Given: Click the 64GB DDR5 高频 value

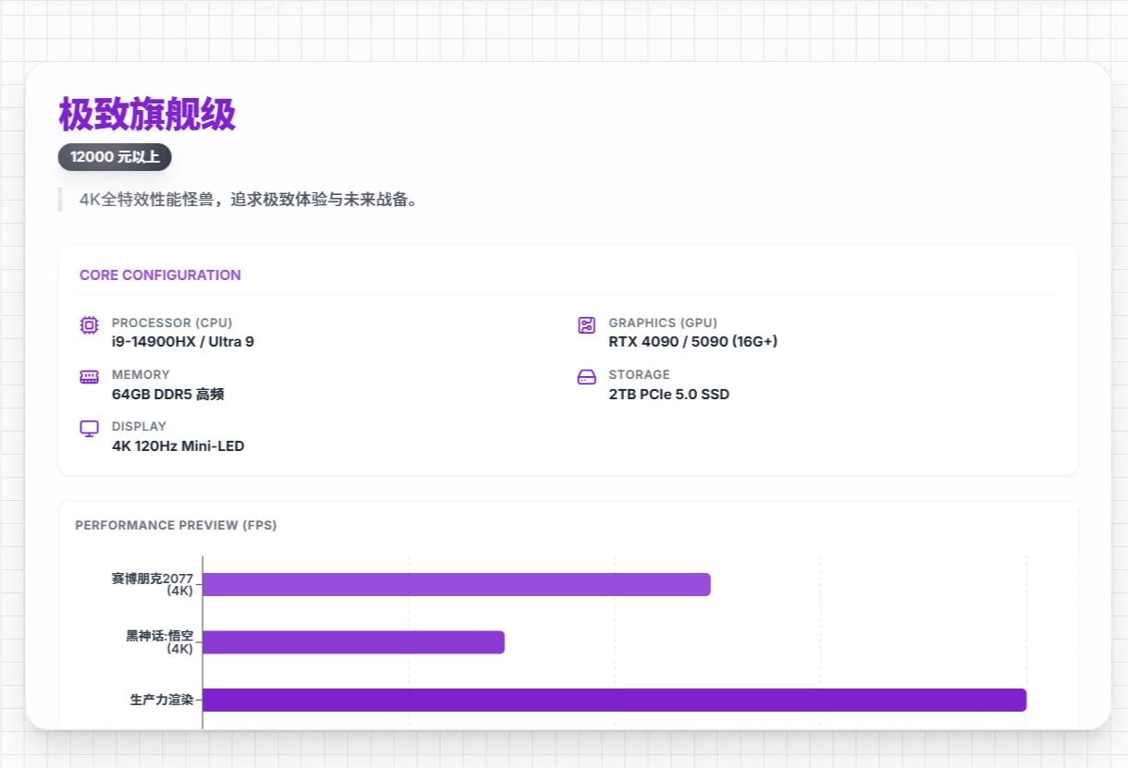Looking at the screenshot, I should click(x=167, y=395).
